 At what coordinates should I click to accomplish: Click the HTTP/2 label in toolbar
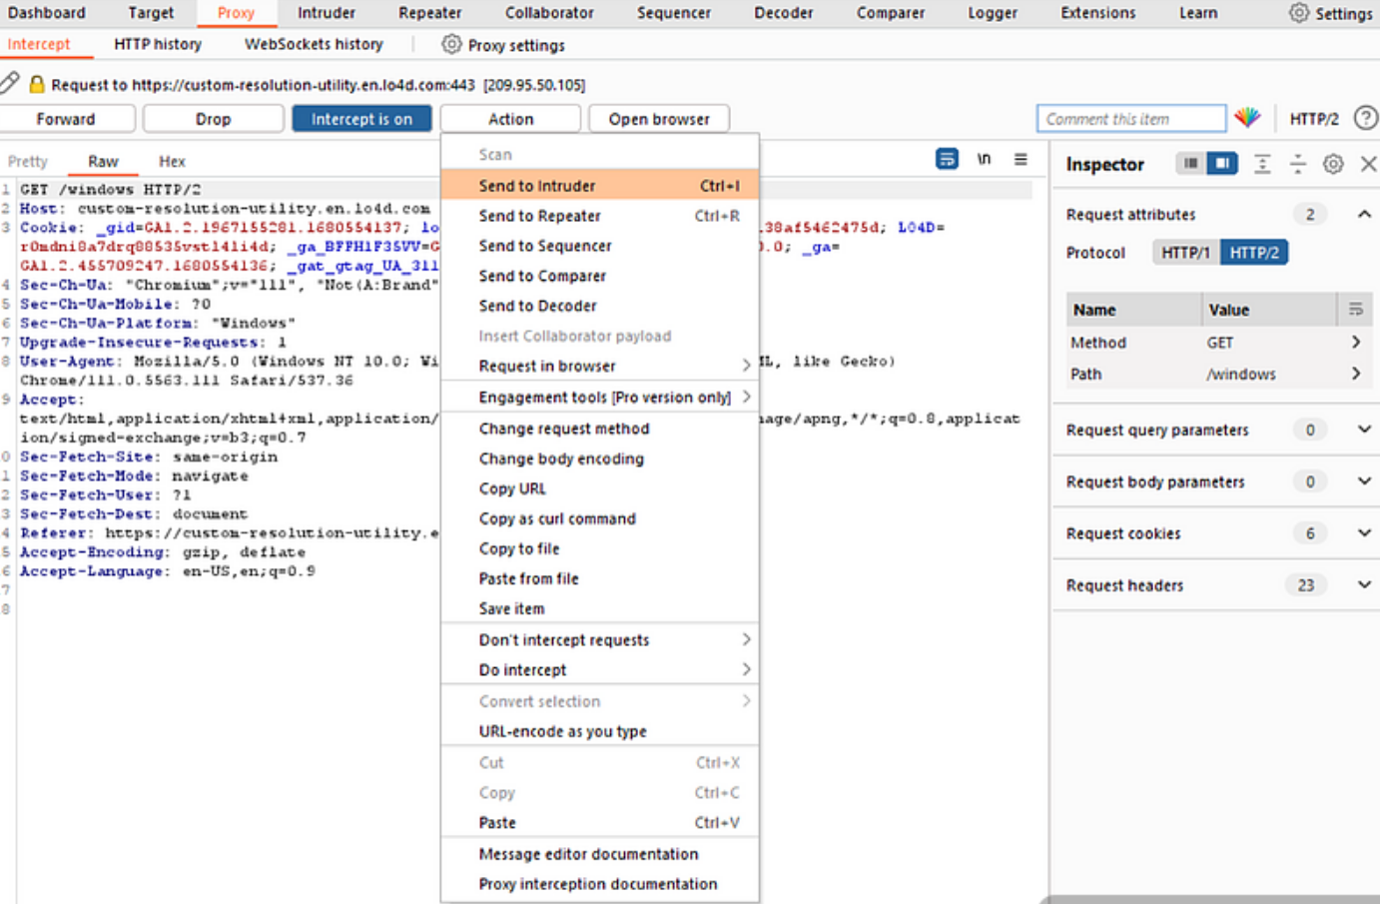1314,119
